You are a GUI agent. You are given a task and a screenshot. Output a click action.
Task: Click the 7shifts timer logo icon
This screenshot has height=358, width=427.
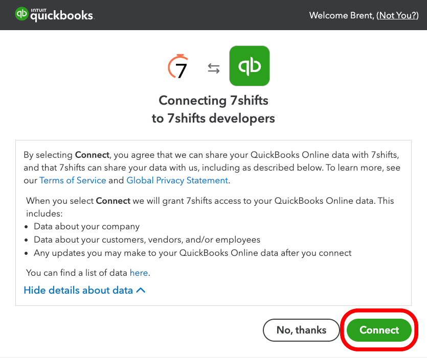[178, 66]
